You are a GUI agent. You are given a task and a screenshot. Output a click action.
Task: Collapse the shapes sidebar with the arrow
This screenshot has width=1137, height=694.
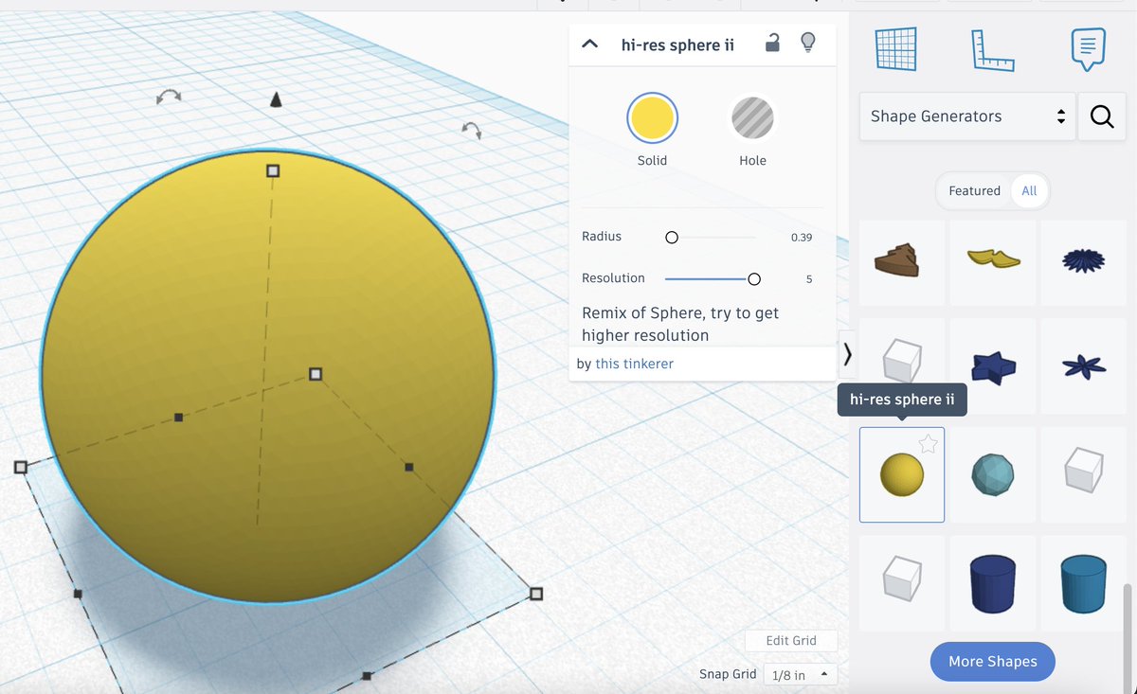pyautogui.click(x=846, y=354)
